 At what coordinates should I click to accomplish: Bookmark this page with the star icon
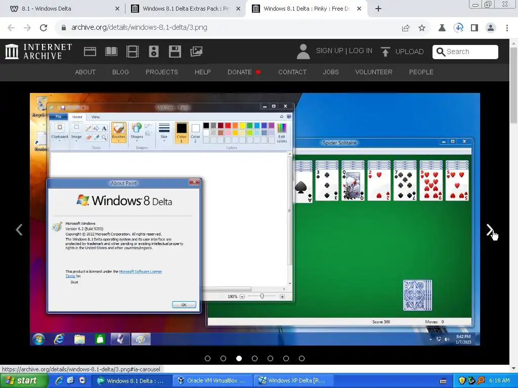click(x=422, y=28)
